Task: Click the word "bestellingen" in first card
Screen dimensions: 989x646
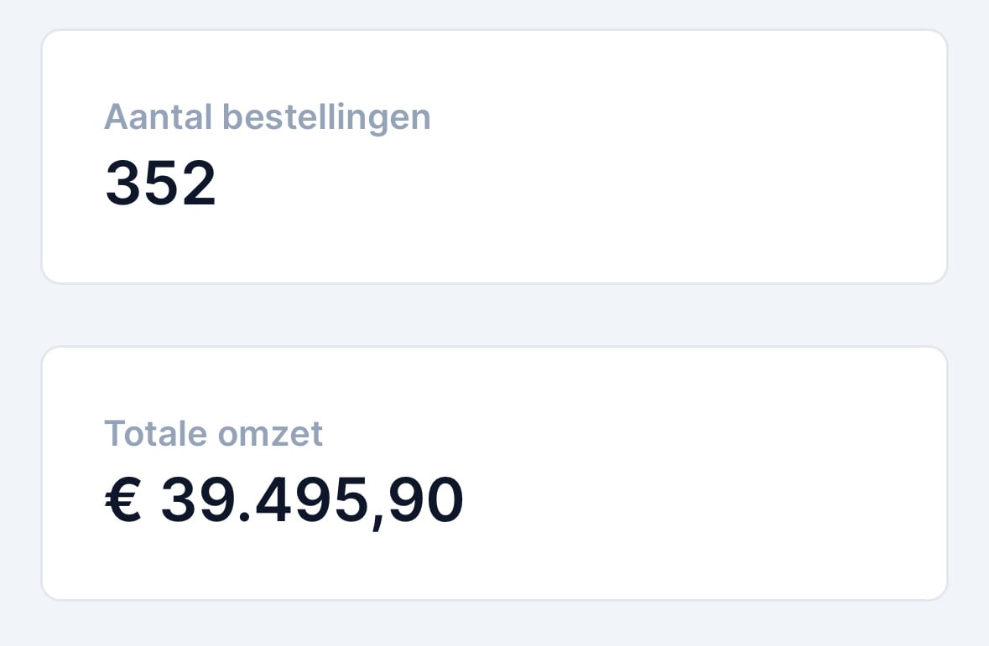Action: coord(326,117)
